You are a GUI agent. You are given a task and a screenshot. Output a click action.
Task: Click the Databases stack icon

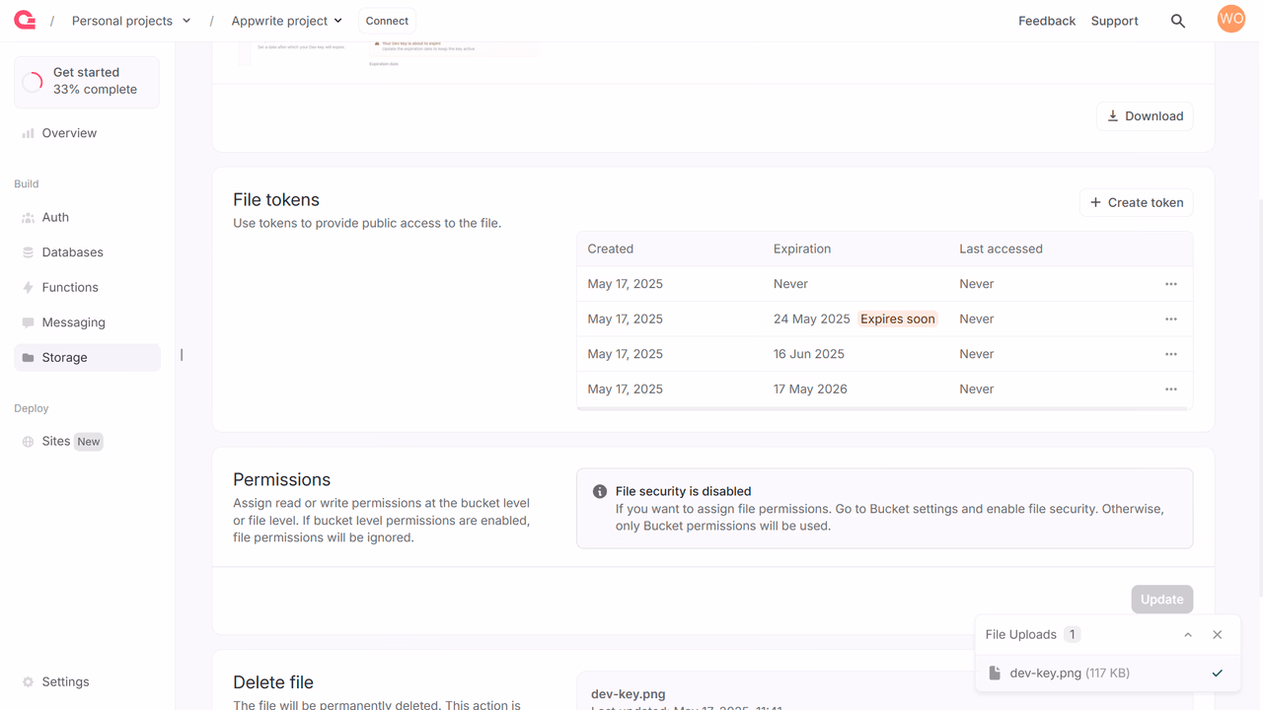click(x=28, y=252)
